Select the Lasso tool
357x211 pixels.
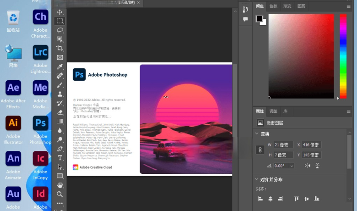click(60, 30)
